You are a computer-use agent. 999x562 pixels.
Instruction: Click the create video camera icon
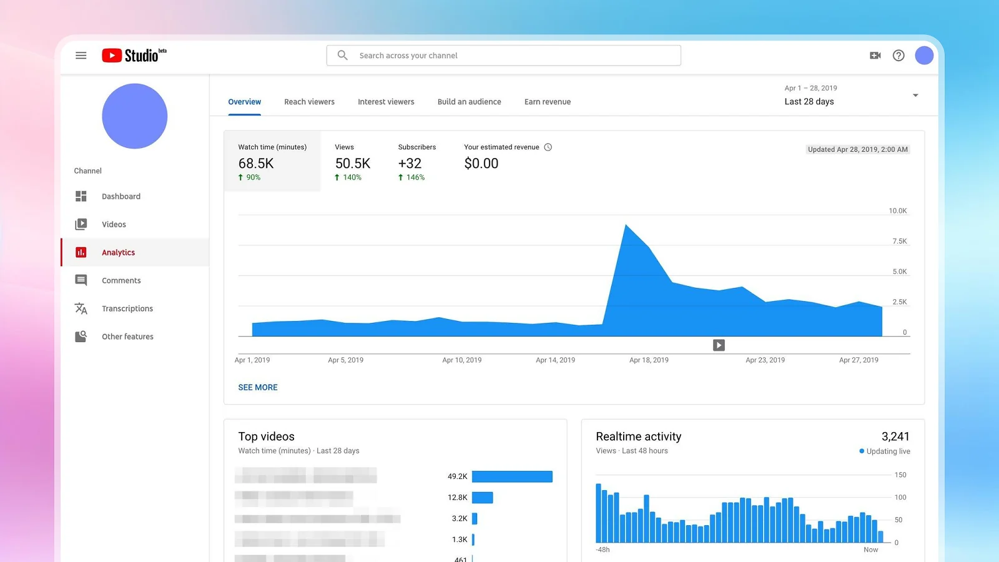(x=875, y=56)
